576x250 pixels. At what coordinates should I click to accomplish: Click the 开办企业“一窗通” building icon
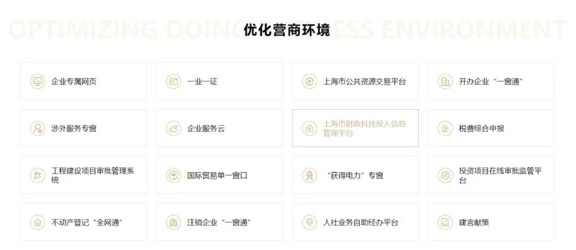click(445, 82)
